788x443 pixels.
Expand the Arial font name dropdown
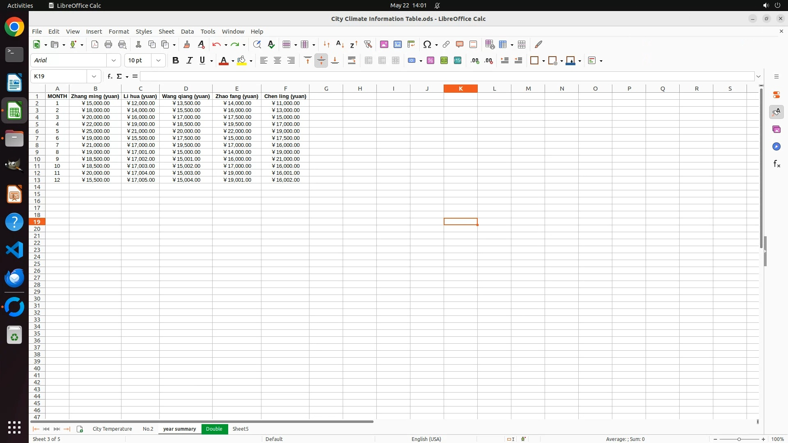(x=114, y=60)
